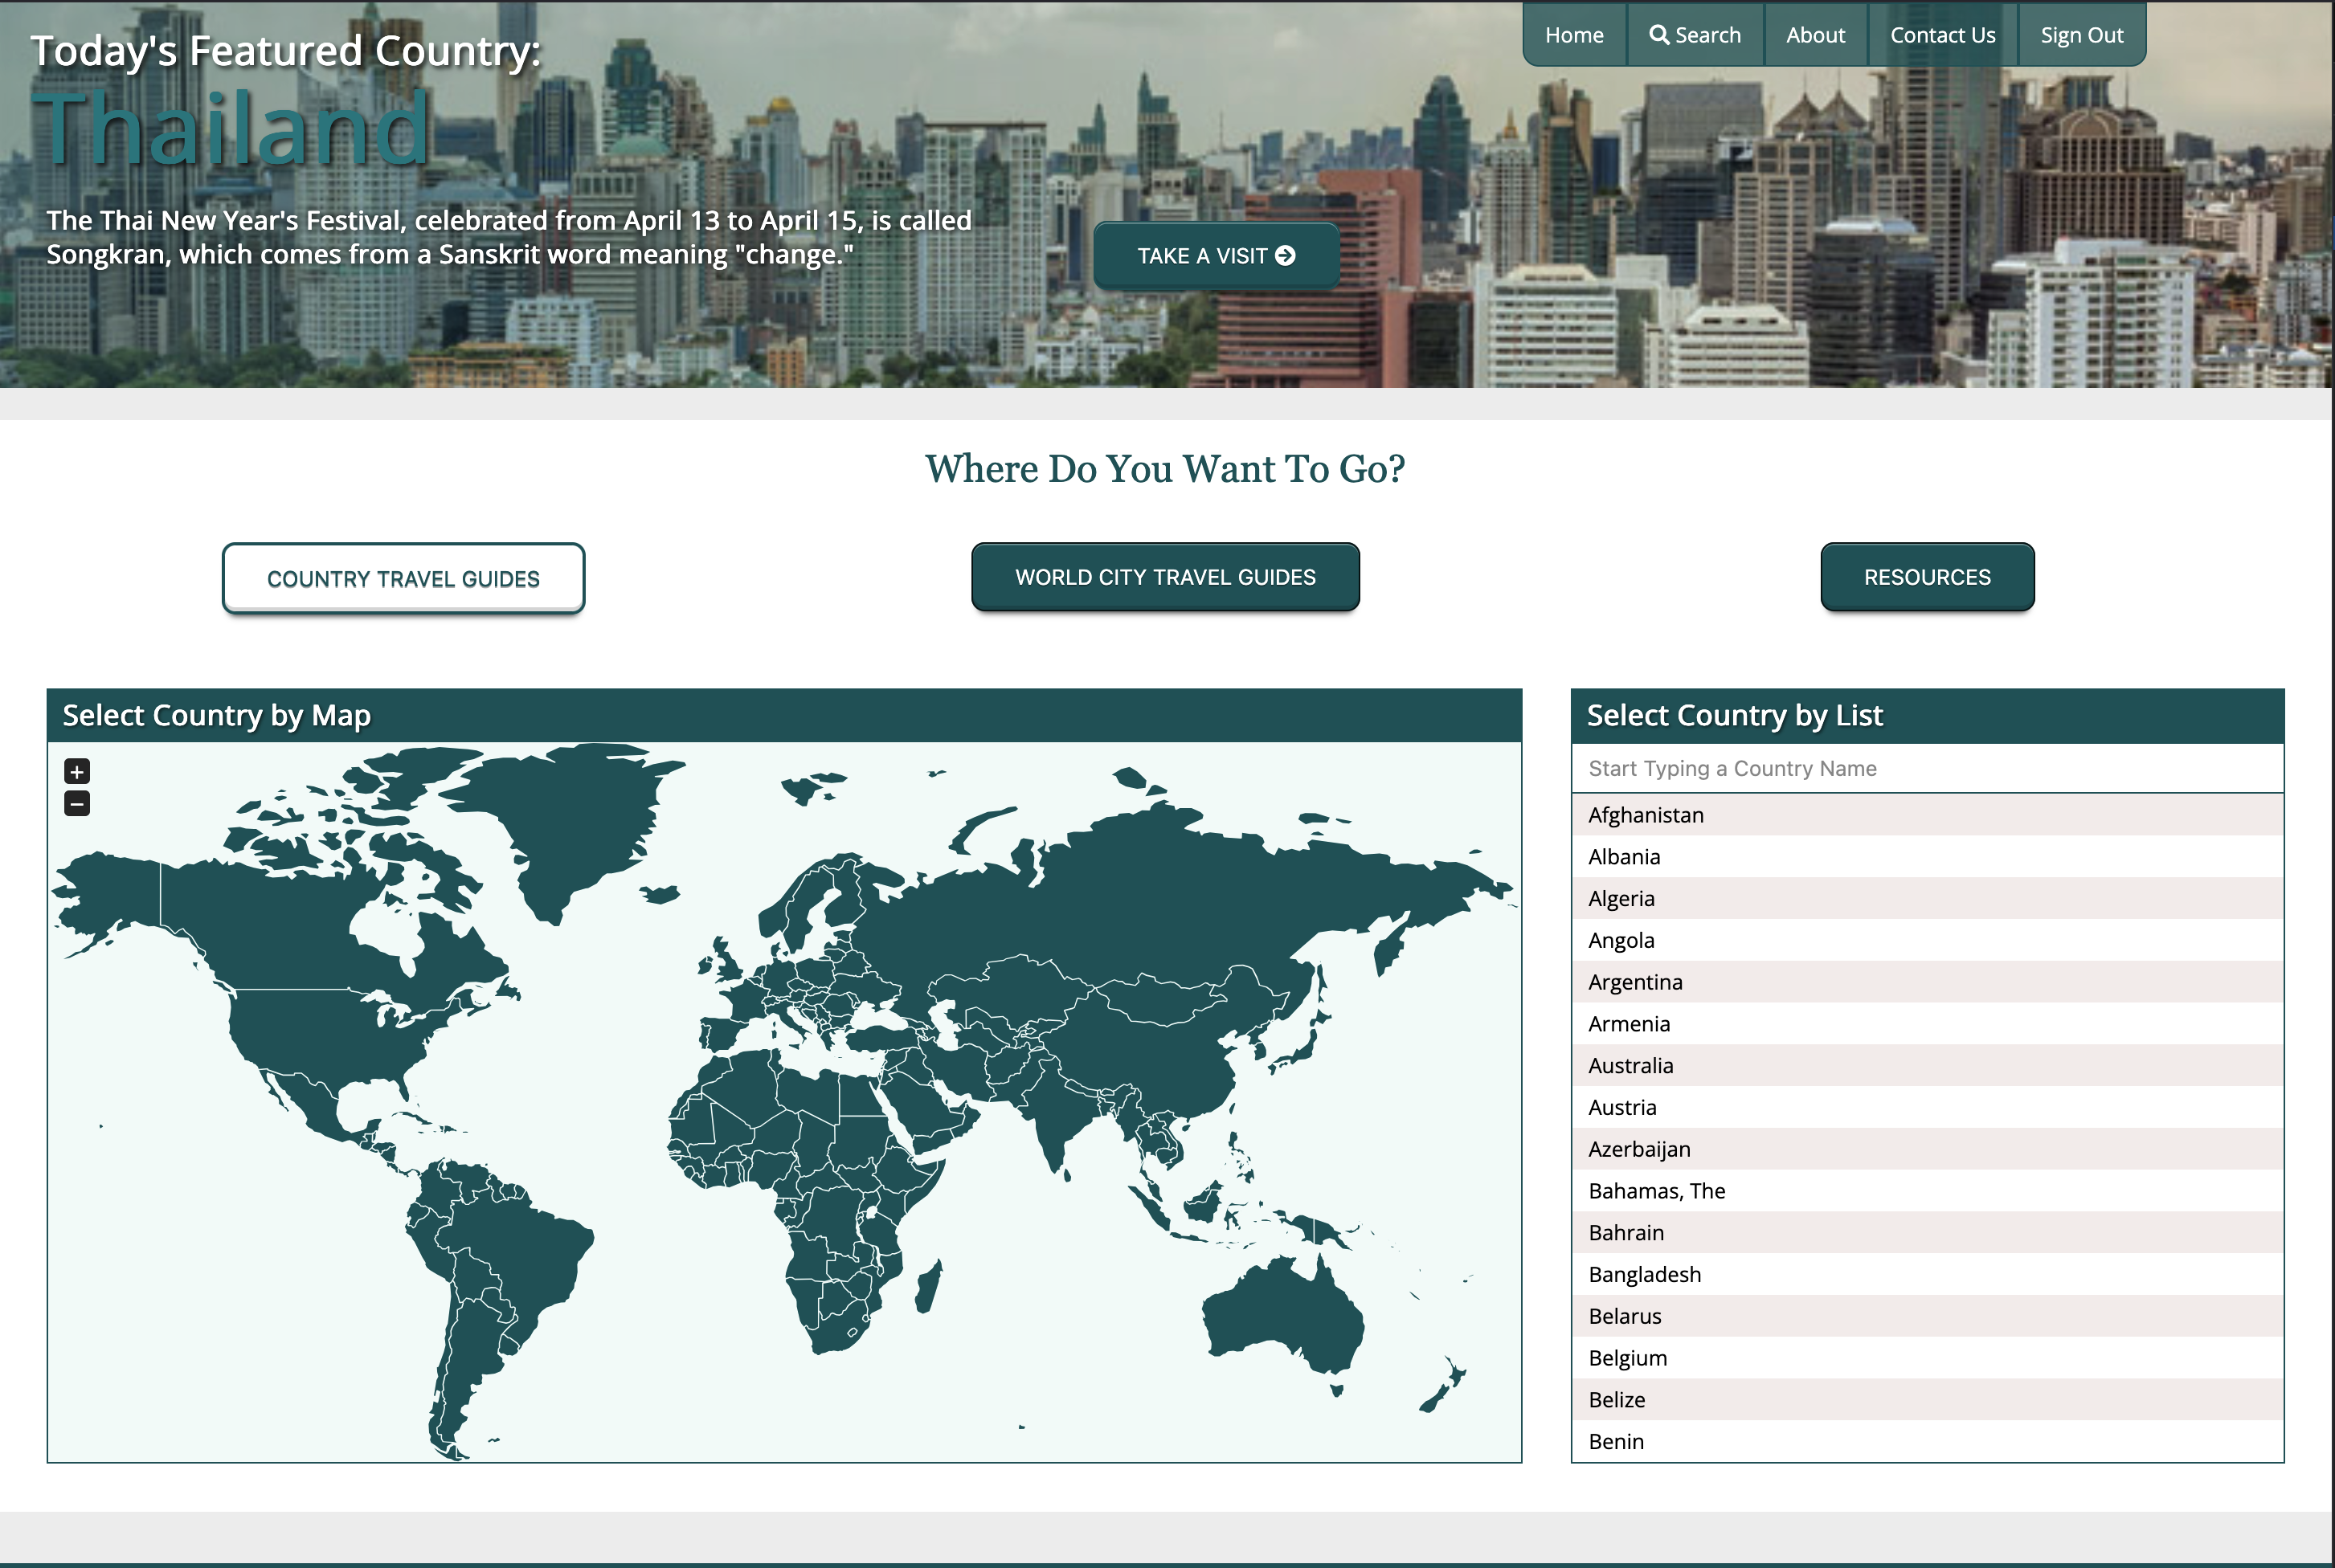The image size is (2335, 1568).
Task: Focus the country name search field
Action: (x=1927, y=768)
